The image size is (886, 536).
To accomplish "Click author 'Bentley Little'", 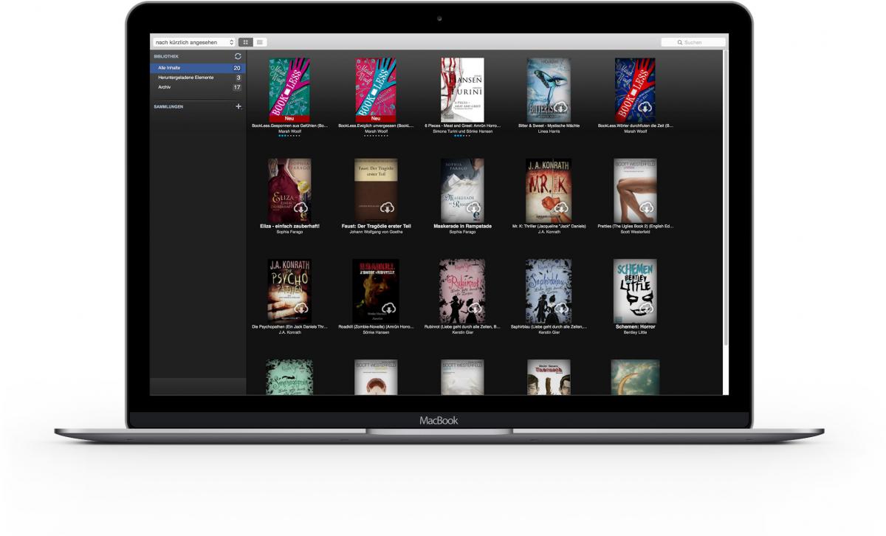I will tap(635, 332).
